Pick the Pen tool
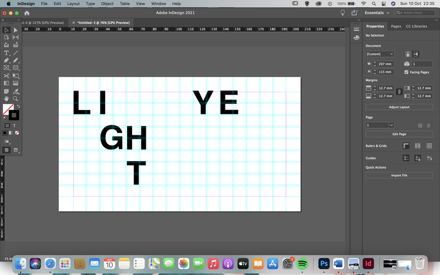440x275 pixels. click(x=6, y=61)
